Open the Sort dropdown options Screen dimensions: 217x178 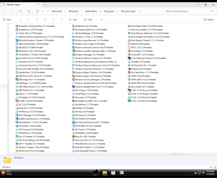tap(74, 19)
